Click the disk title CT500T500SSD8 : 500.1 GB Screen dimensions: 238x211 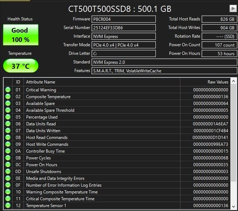tap(120, 9)
